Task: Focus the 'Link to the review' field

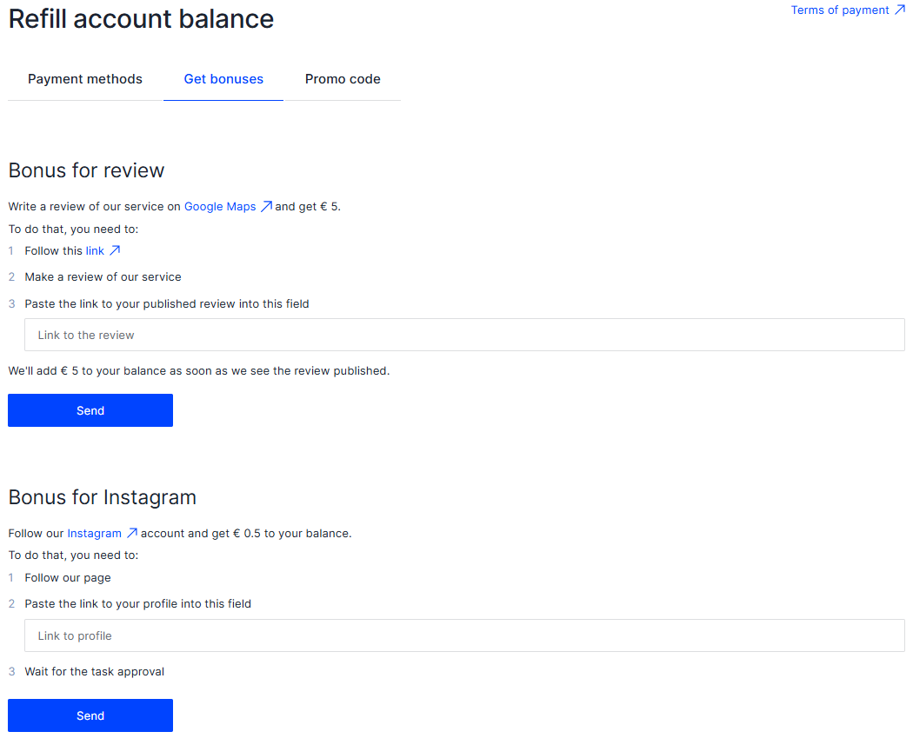Action: pos(464,335)
